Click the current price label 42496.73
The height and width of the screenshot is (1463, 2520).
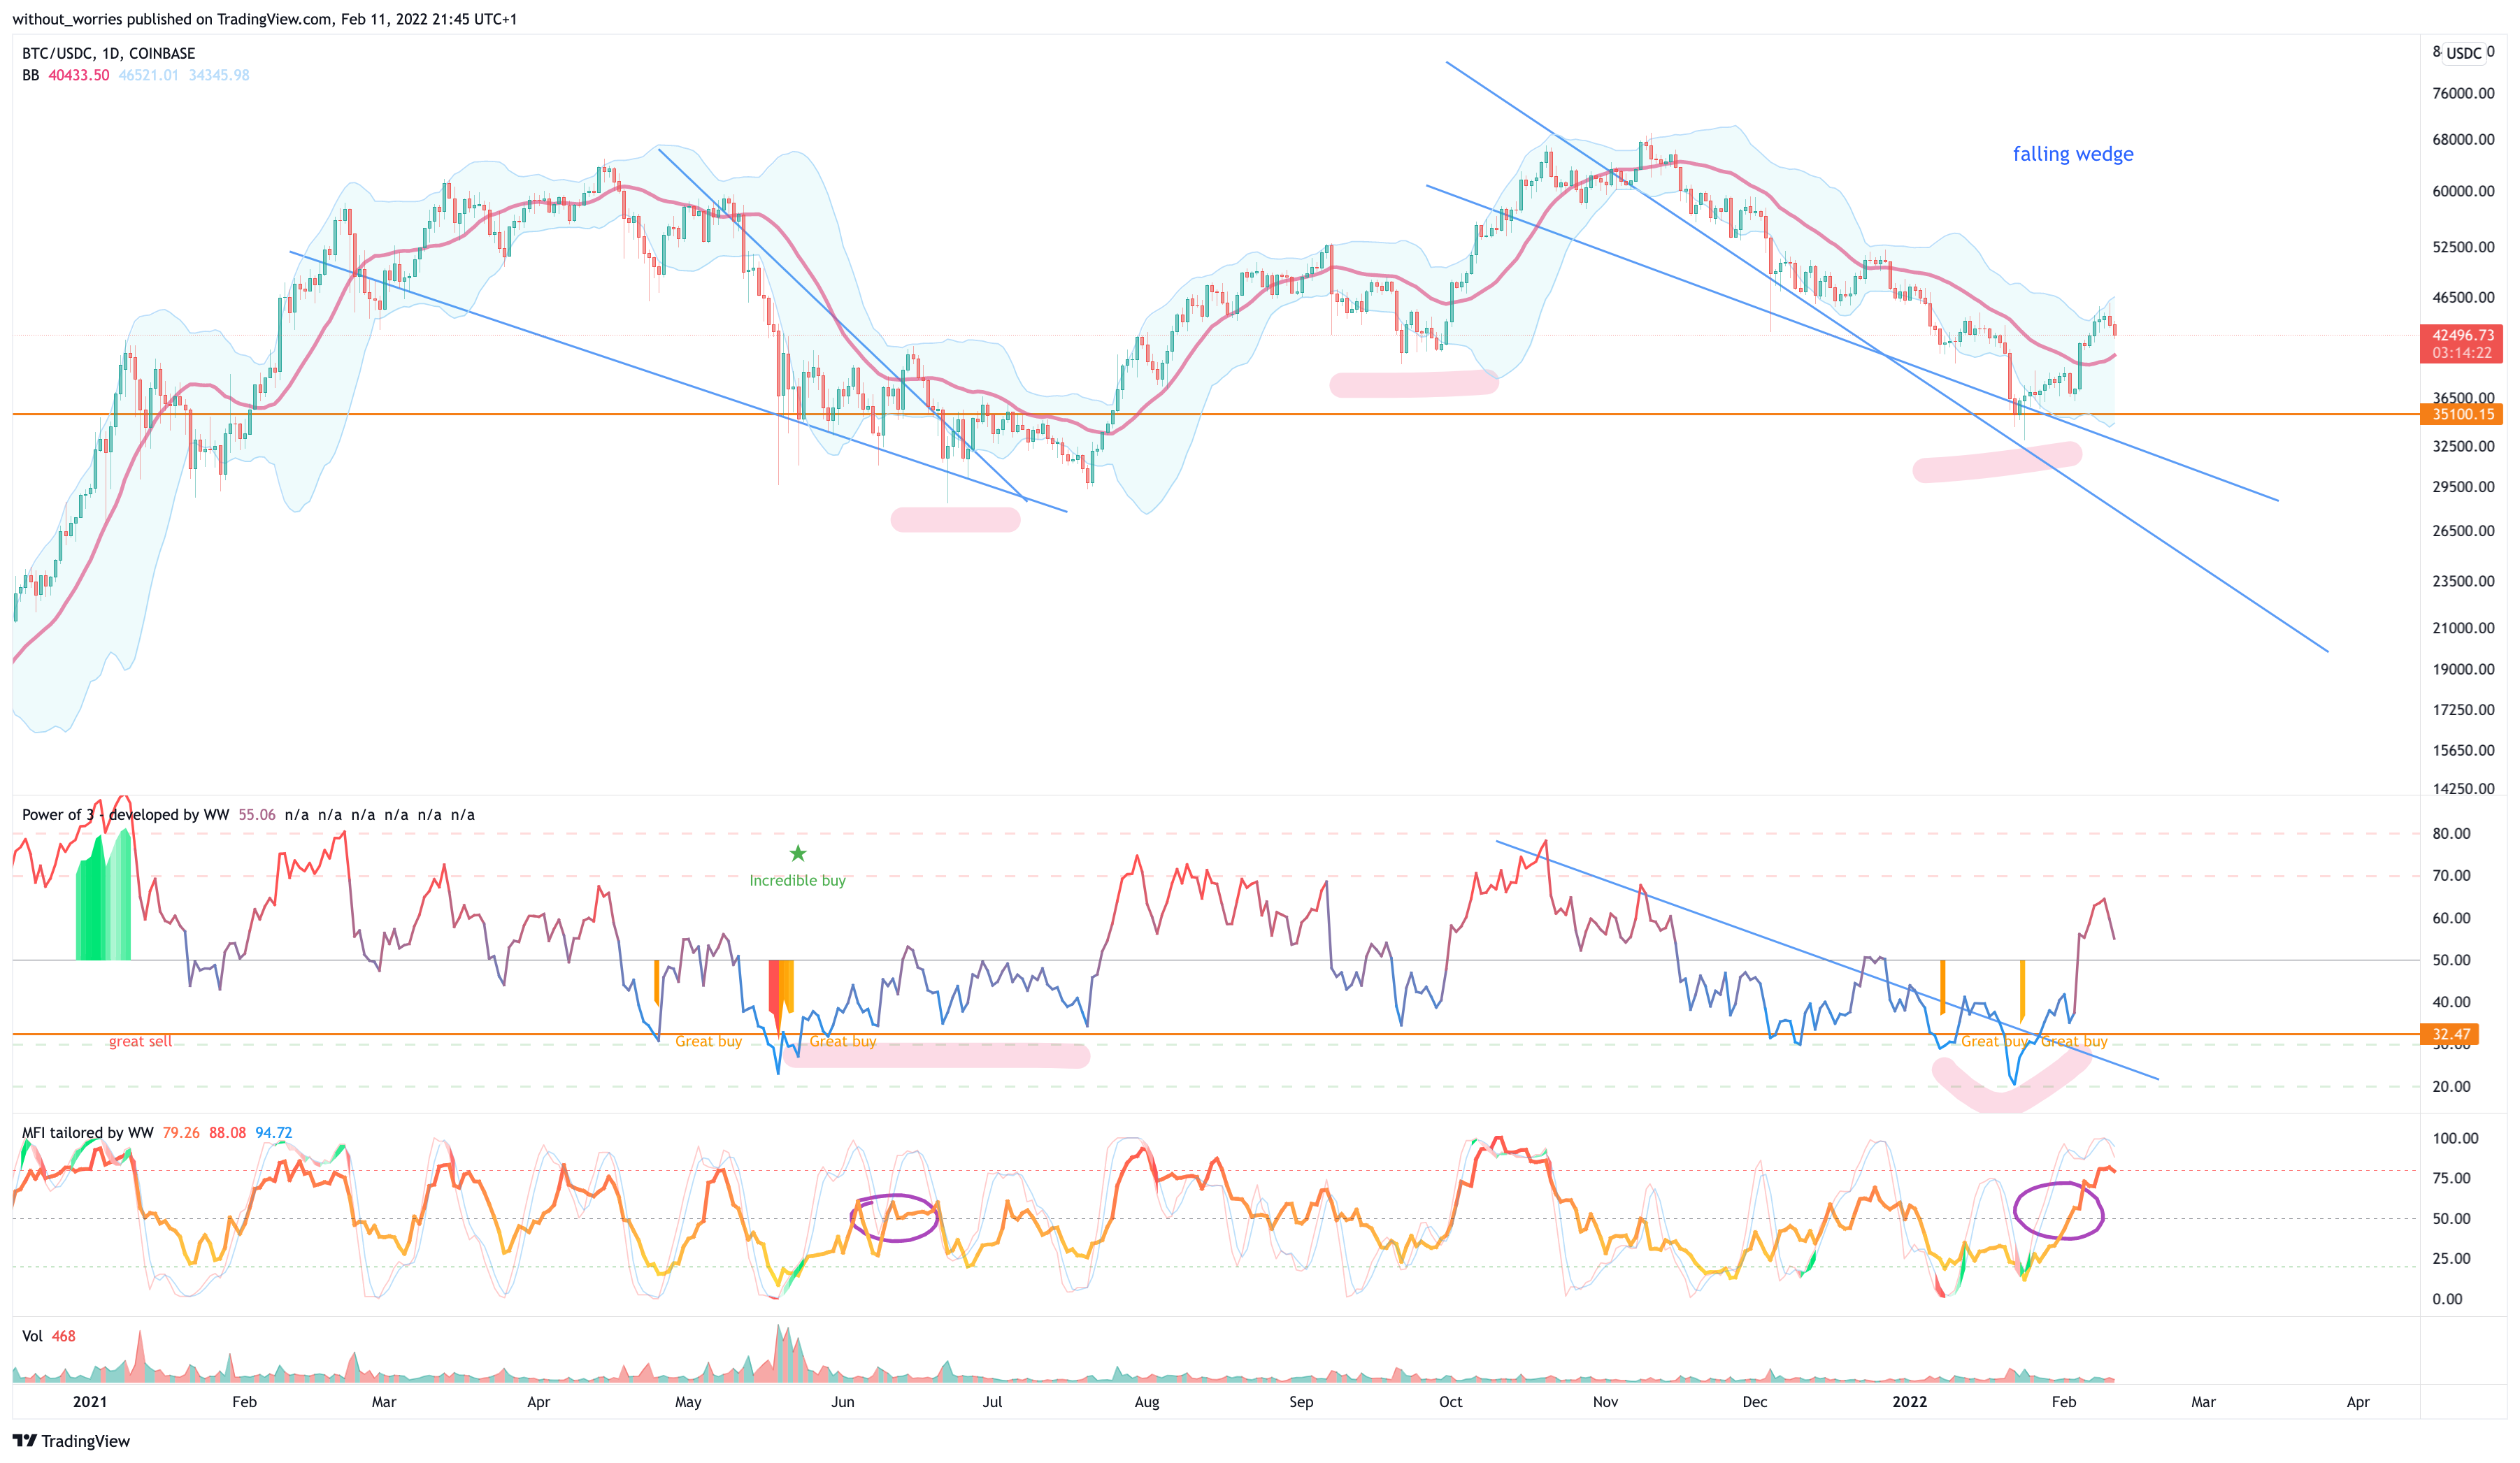click(x=2461, y=335)
